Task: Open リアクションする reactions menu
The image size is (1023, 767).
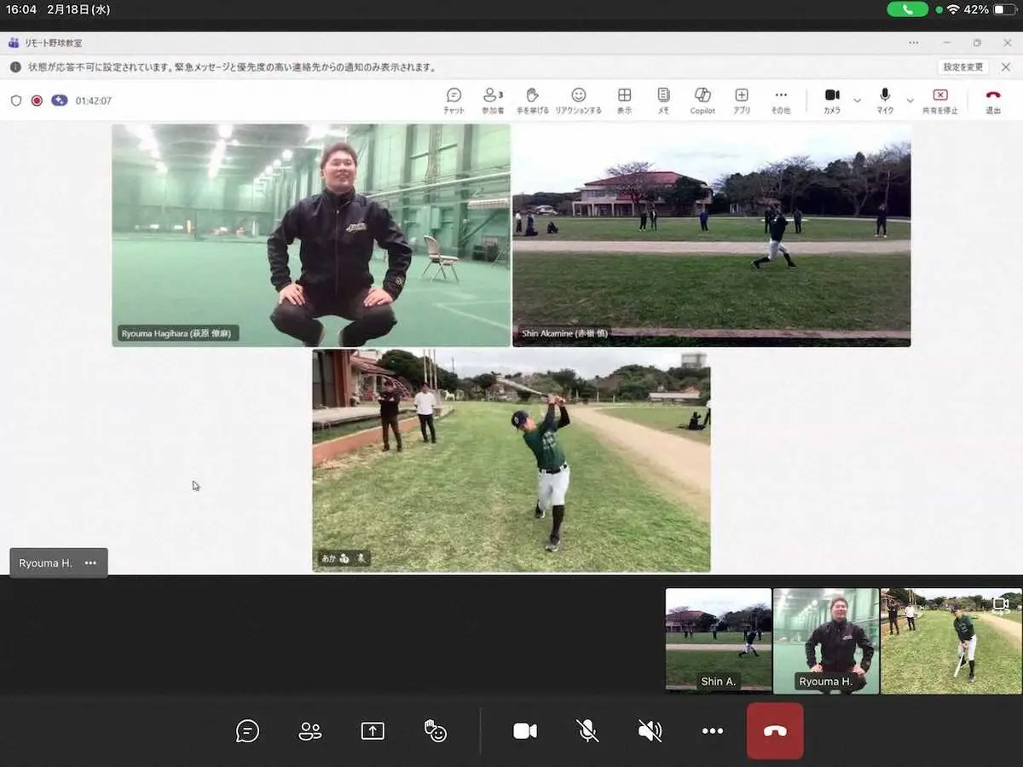Action: [578, 100]
